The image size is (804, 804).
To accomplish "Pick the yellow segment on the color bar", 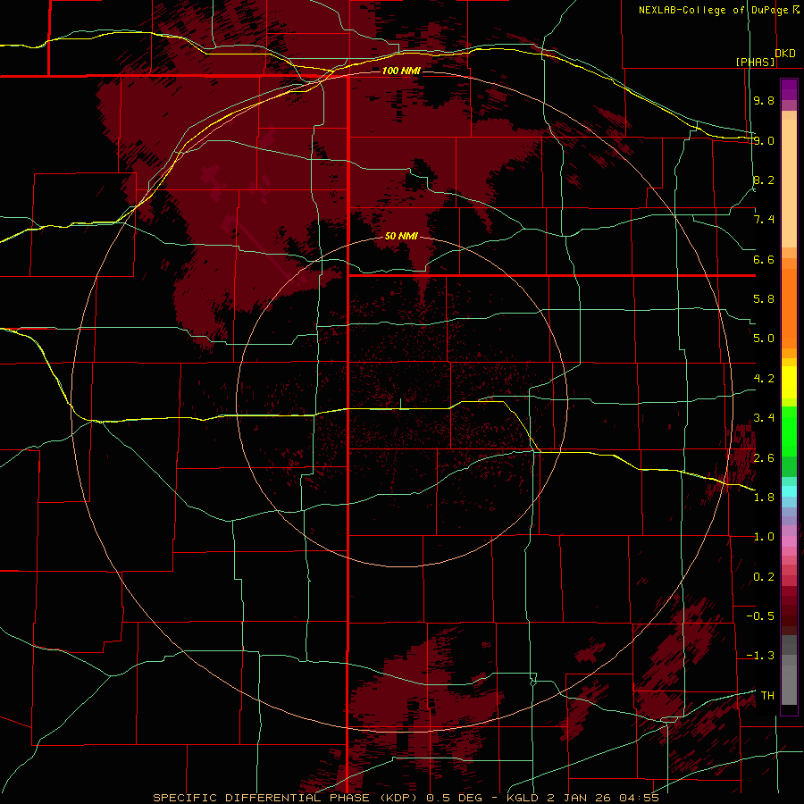I will [789, 382].
